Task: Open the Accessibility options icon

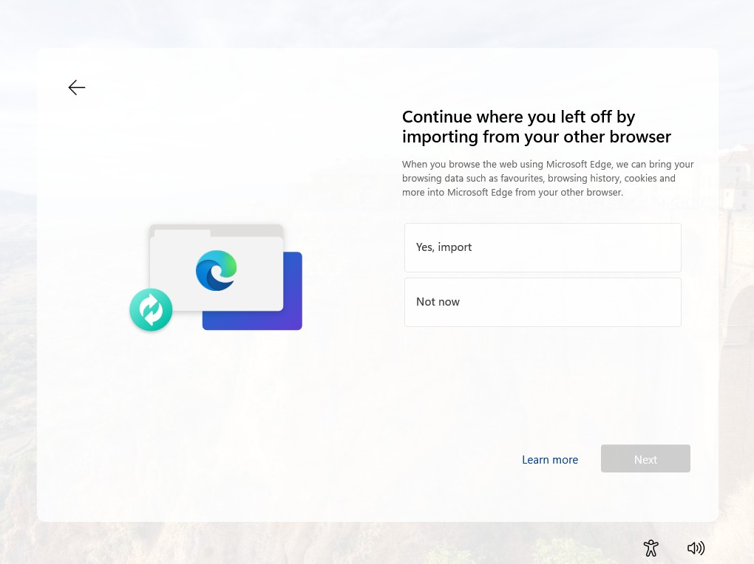Action: [x=651, y=548]
